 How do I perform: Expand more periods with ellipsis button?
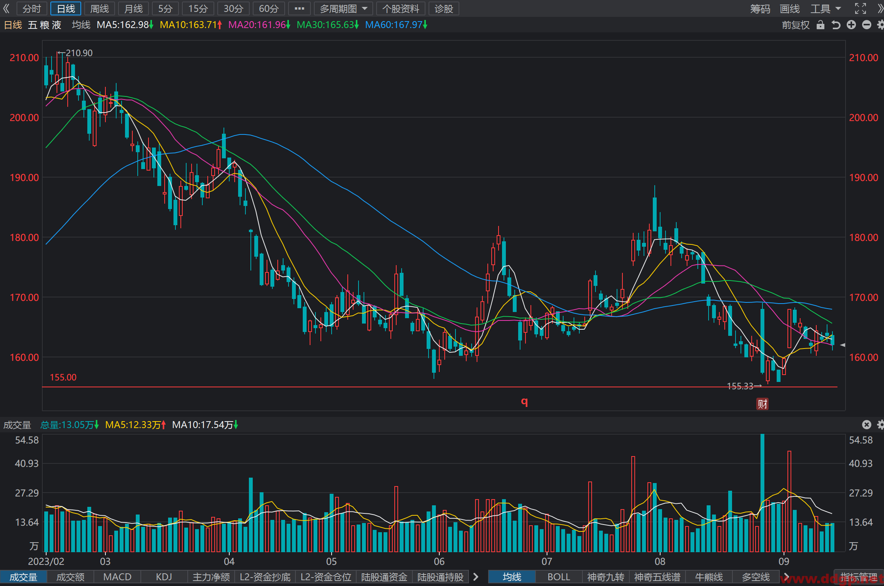tap(299, 8)
